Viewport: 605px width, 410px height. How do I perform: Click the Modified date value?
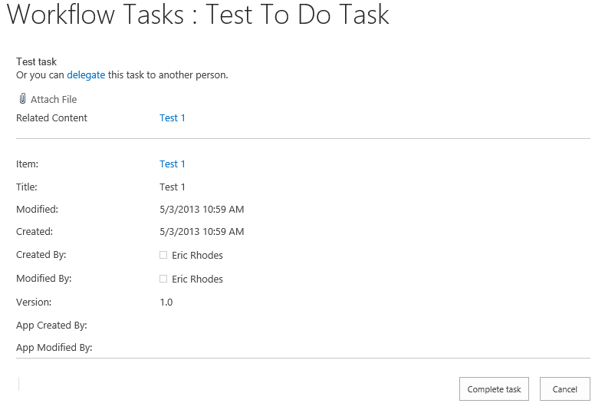click(202, 210)
